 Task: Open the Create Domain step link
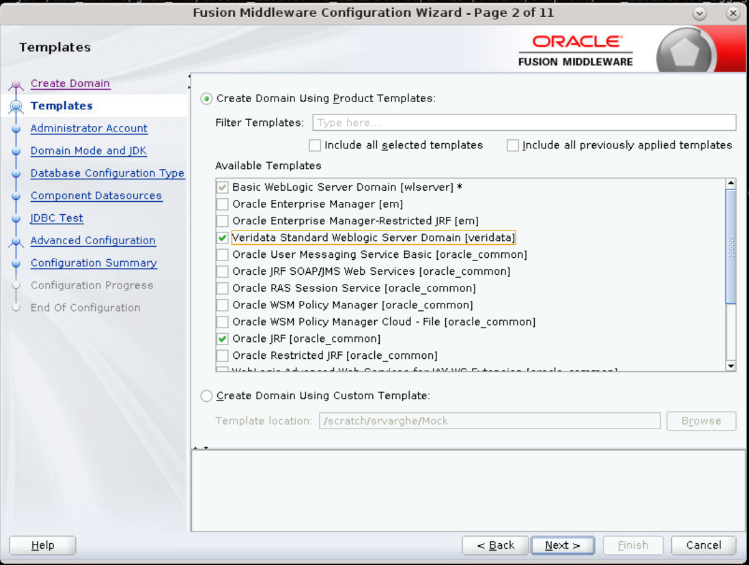(70, 83)
